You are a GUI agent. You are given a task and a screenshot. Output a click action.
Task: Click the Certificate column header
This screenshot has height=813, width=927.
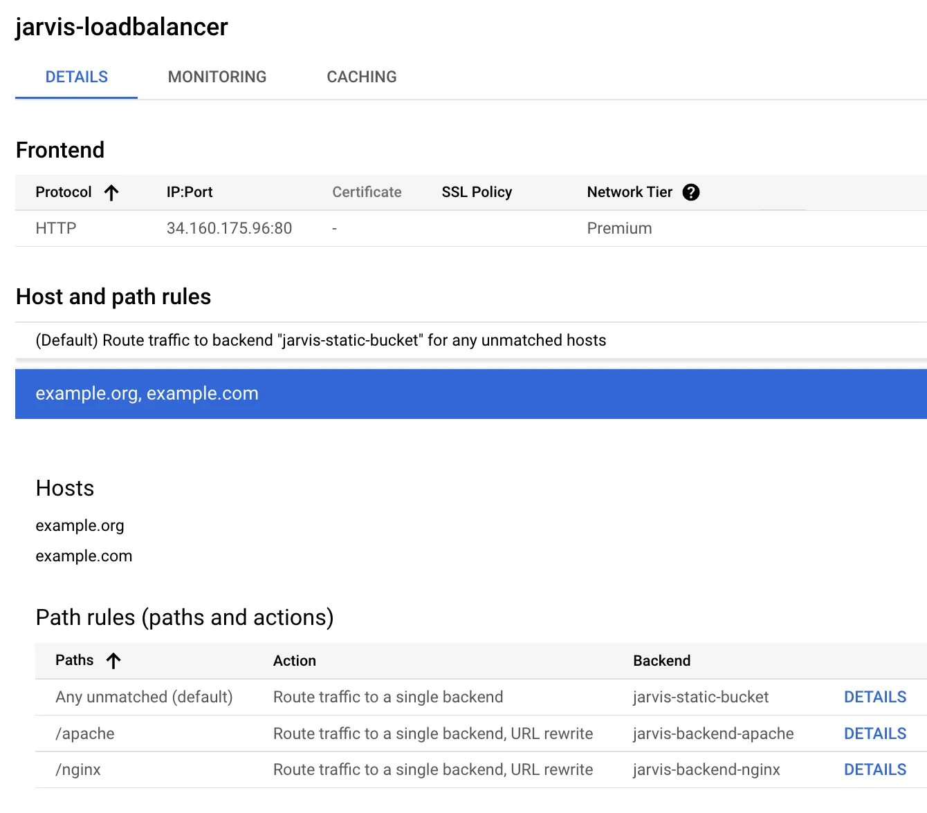pos(367,192)
